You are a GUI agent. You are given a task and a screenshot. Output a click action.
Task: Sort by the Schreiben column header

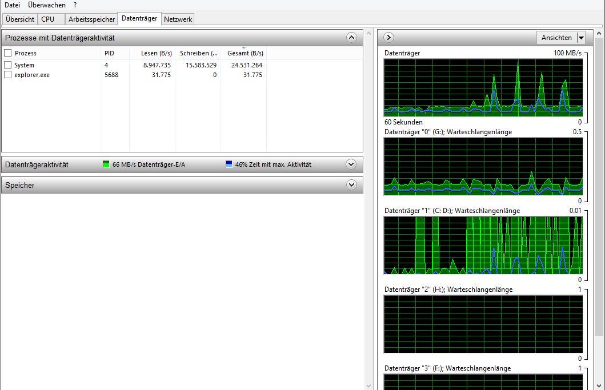[198, 53]
